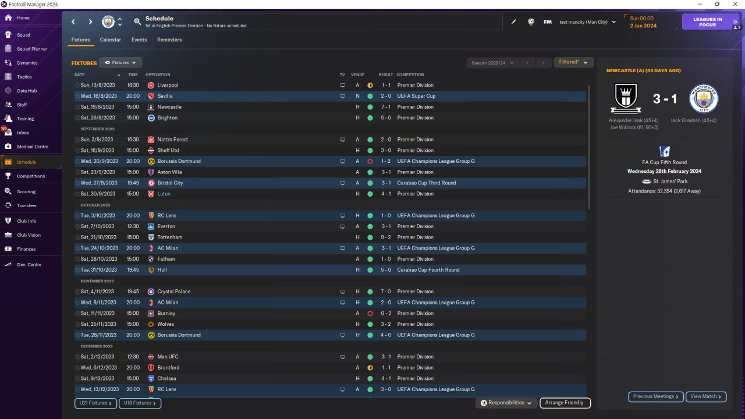Open Previous Meetings

(x=656, y=396)
